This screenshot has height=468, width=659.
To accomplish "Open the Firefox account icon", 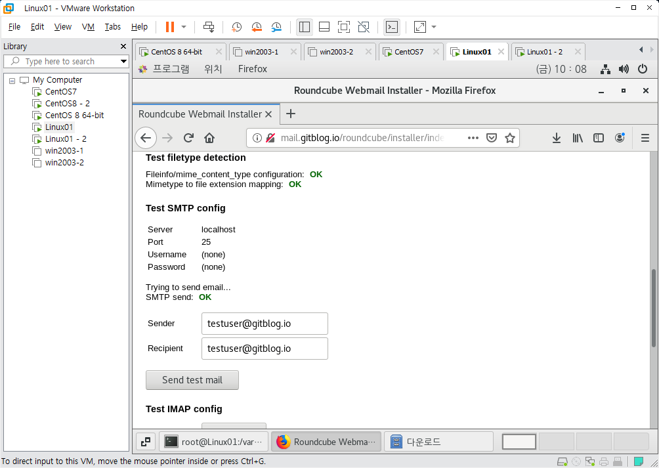I will pos(620,138).
